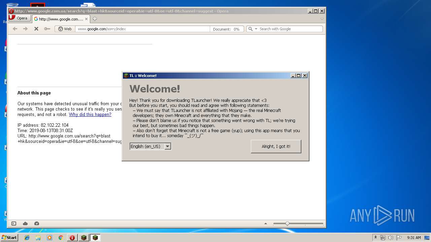Minimize the TL Welcome dialog
Image resolution: width=431 pixels, height=242 pixels.
[293, 76]
